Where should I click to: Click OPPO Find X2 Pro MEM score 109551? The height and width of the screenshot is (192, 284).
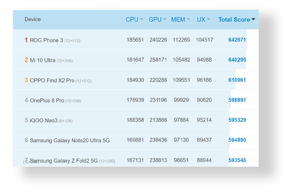tap(181, 80)
